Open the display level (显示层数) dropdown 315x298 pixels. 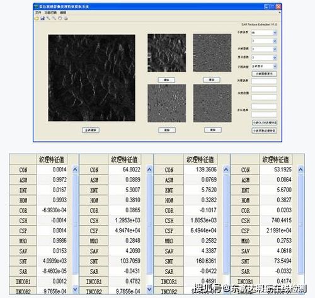[275, 57]
